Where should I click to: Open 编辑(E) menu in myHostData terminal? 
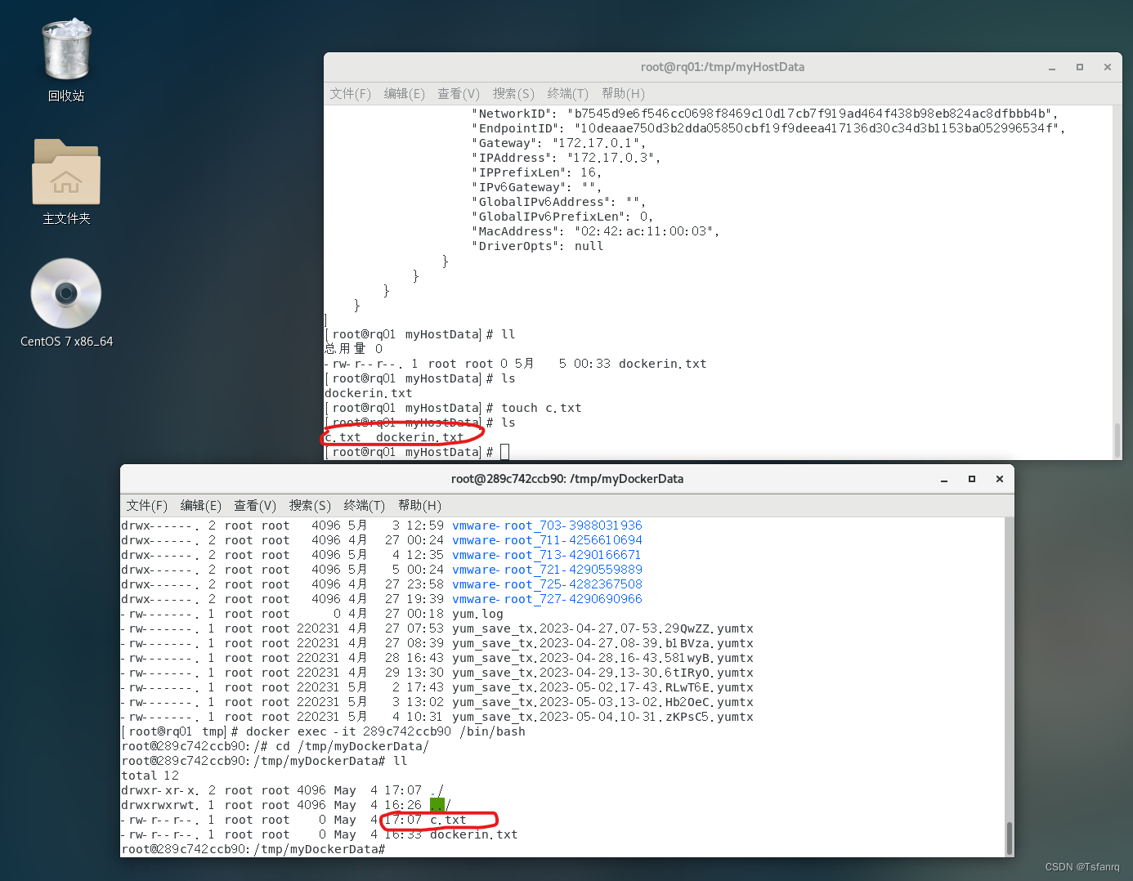pyautogui.click(x=405, y=94)
